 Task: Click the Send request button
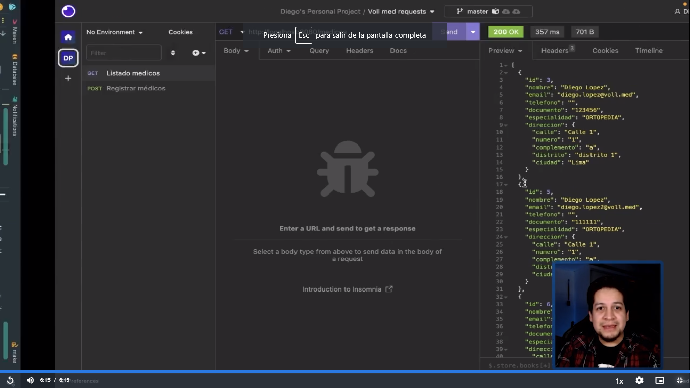pyautogui.click(x=449, y=32)
